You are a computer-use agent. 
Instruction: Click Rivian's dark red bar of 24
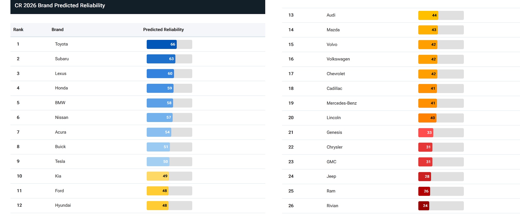point(424,206)
